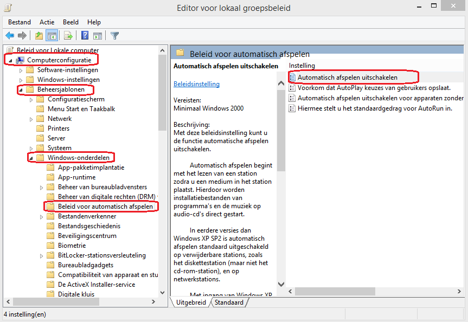Select Beleid voor Lokale computer root node
The height and width of the screenshot is (322, 468).
[57, 50]
